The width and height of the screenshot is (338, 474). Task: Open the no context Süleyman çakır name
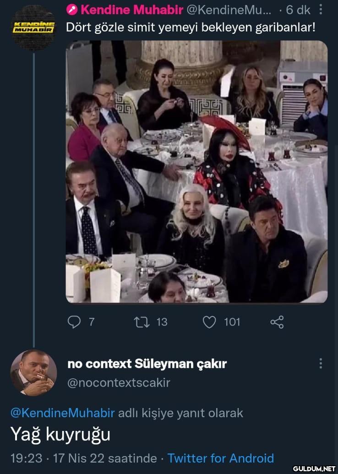pyautogui.click(x=147, y=364)
